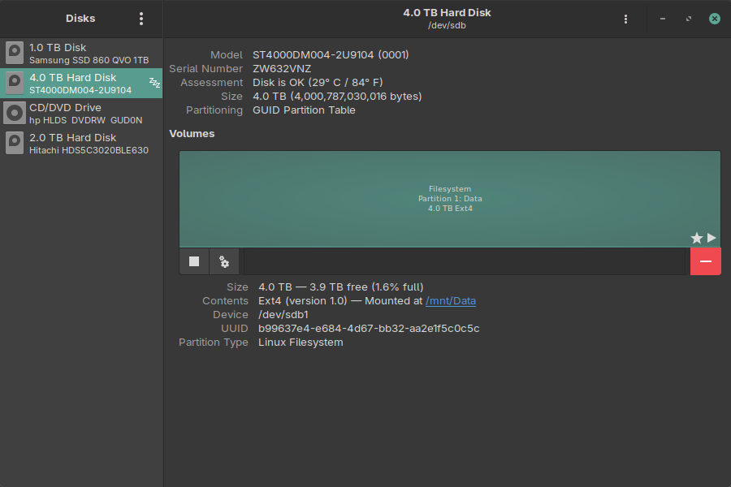Image resolution: width=731 pixels, height=487 pixels.
Task: Open the drive options menu for /dev/sdb
Action: click(625, 19)
